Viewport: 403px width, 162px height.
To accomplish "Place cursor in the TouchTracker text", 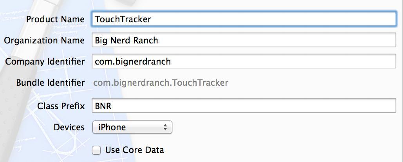I will click(x=123, y=19).
